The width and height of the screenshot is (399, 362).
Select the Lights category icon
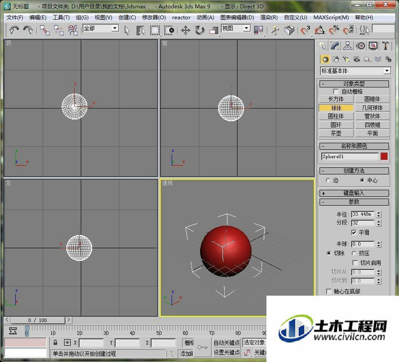tap(346, 59)
